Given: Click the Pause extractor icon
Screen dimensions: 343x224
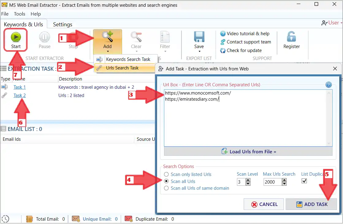Looking at the screenshot, I should click(x=44, y=37).
